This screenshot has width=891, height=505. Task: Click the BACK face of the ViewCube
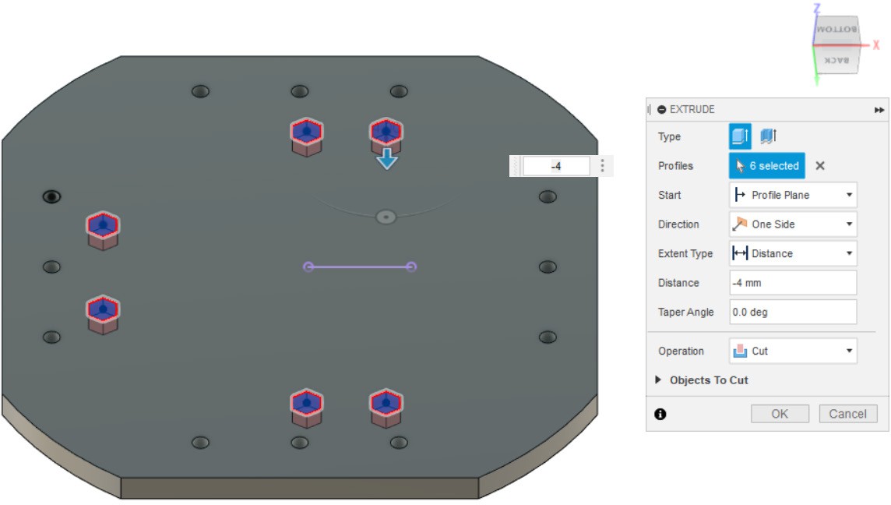[x=836, y=60]
